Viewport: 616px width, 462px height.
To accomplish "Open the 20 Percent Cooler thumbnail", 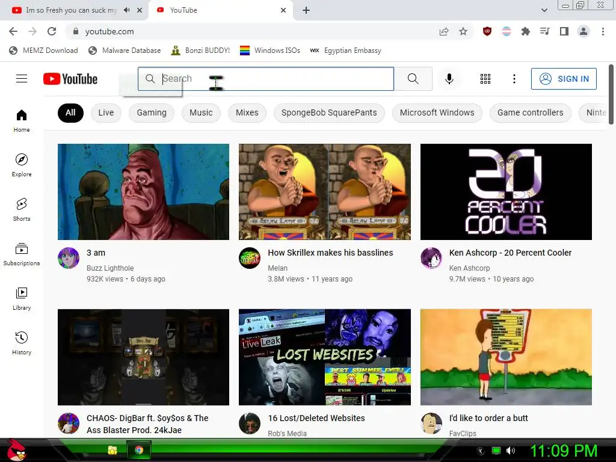I will [506, 192].
